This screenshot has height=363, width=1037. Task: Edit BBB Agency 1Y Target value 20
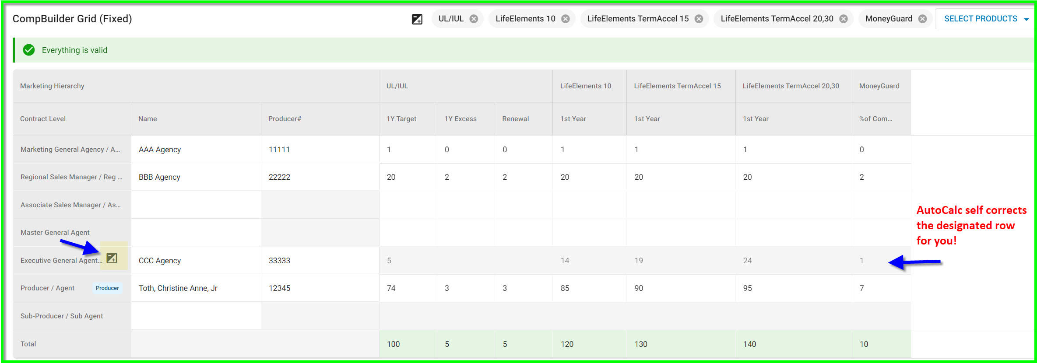coord(408,177)
